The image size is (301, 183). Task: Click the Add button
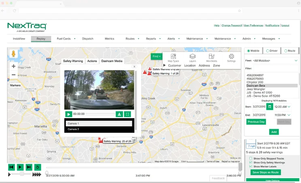click(x=274, y=132)
